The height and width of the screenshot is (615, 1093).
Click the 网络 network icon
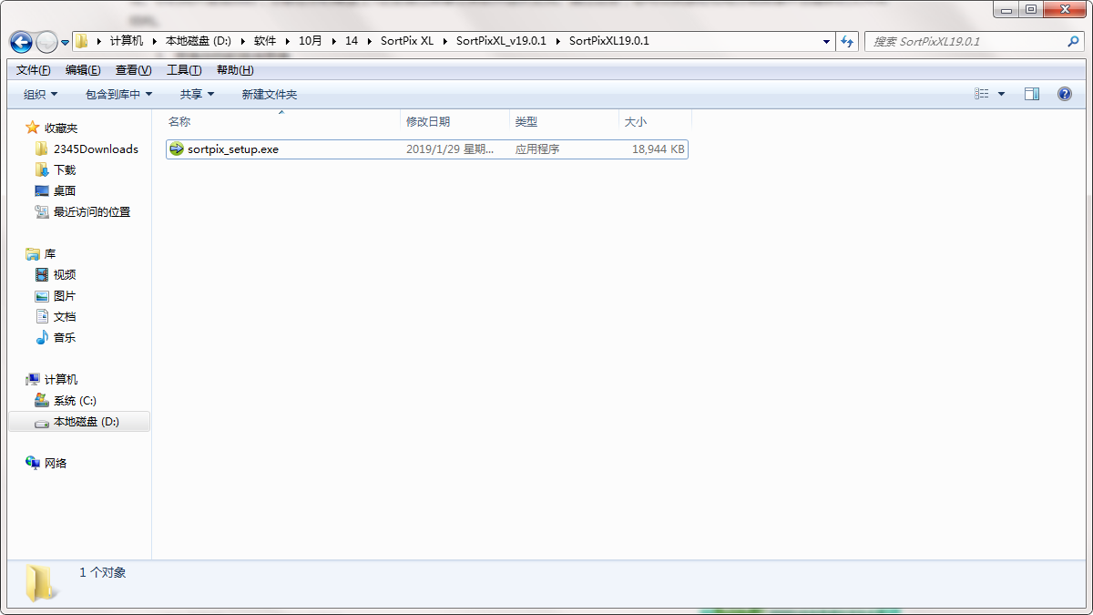point(33,463)
